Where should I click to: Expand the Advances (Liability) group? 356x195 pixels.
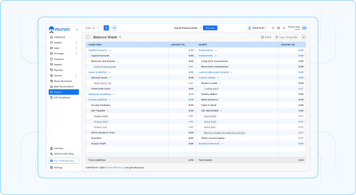pos(114,94)
